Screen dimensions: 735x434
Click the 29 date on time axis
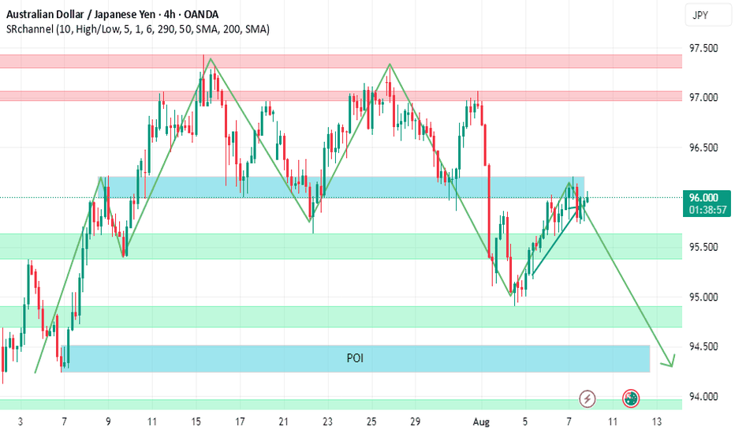coord(416,422)
